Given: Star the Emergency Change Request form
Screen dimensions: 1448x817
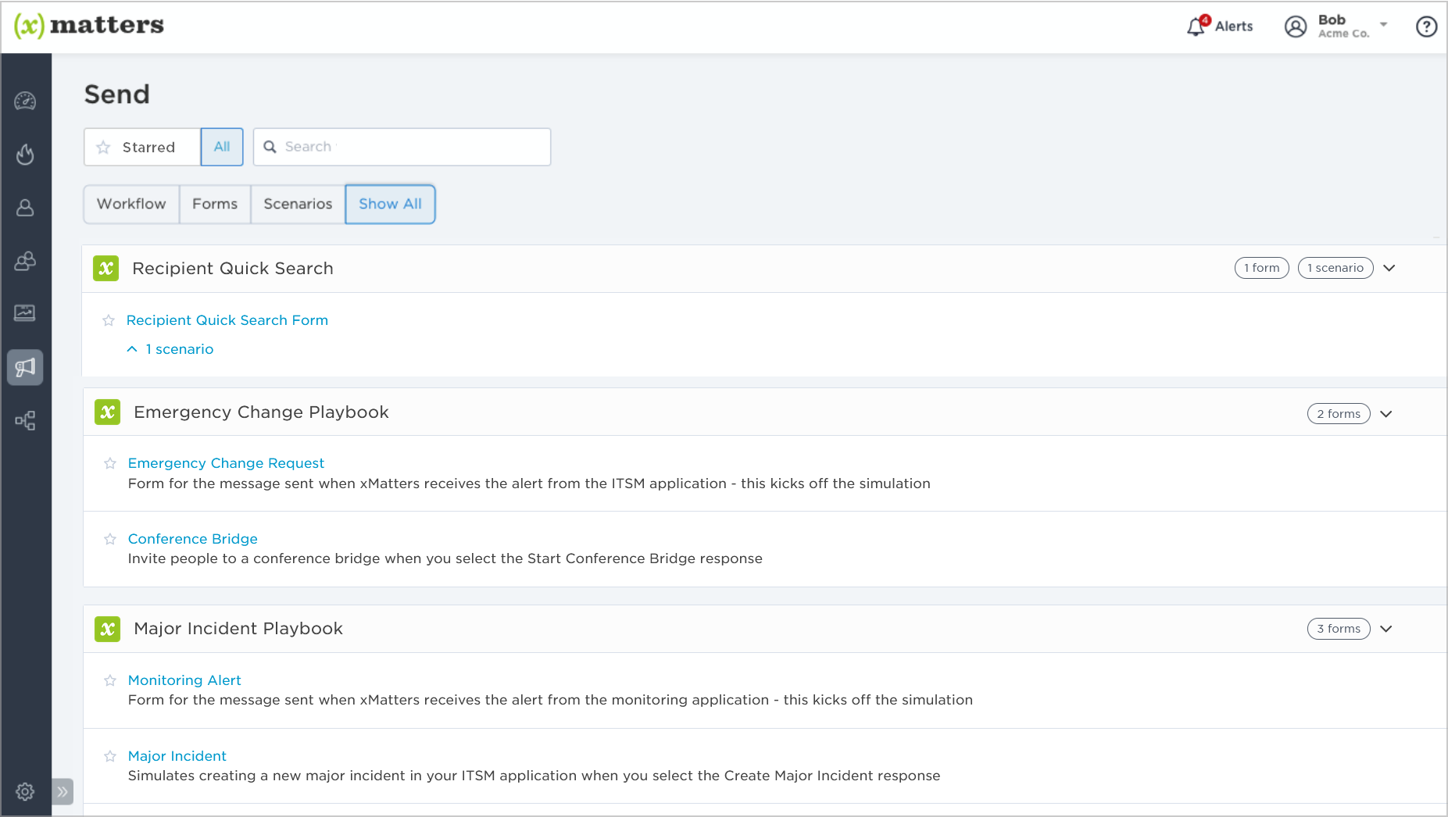Looking at the screenshot, I should 110,463.
